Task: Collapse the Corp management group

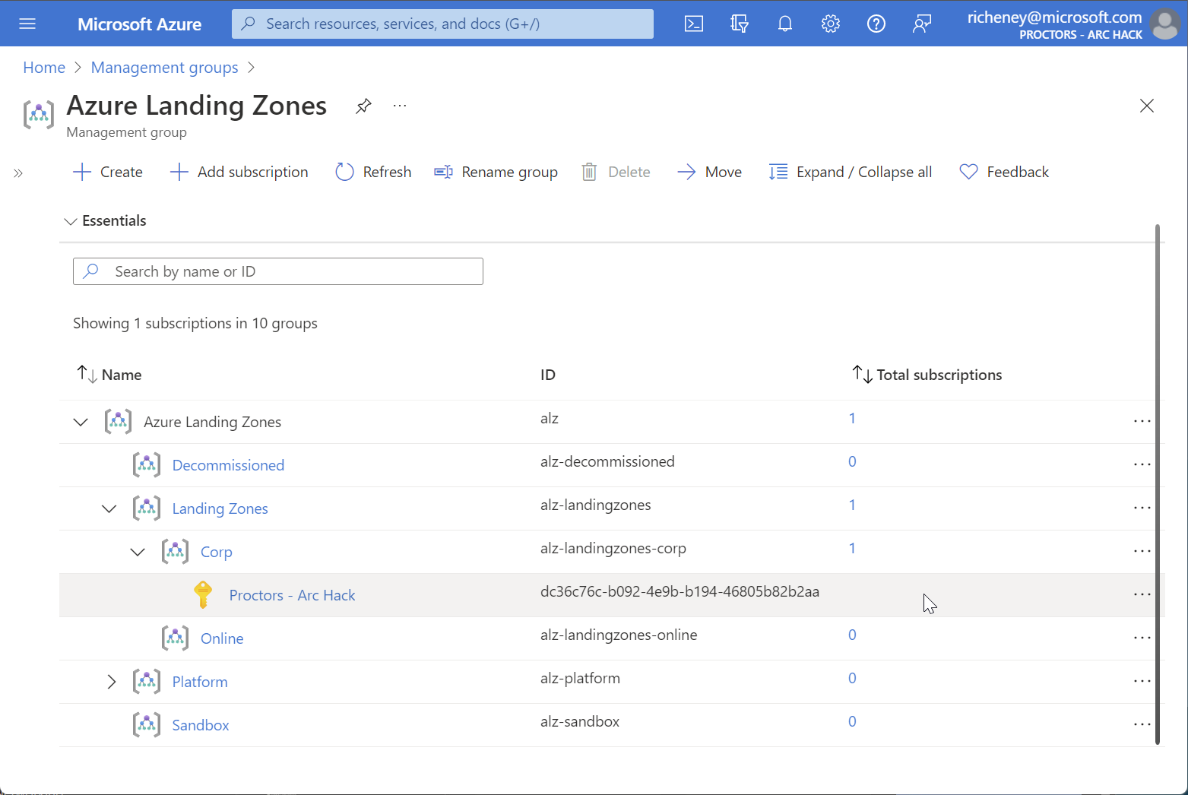Action: (x=138, y=552)
